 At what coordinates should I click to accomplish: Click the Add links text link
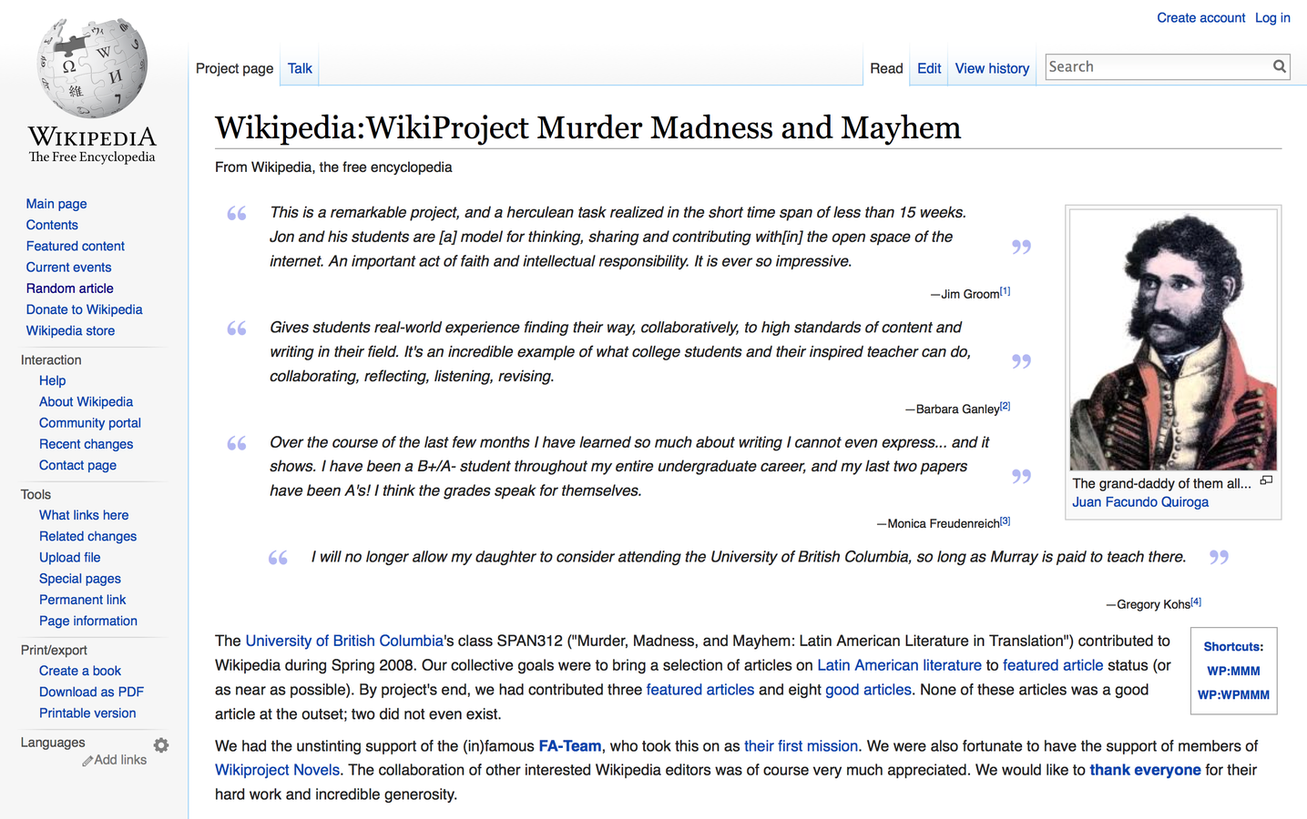pos(120,760)
